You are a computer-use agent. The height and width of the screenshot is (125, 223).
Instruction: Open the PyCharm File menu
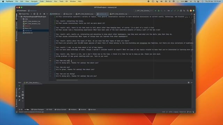17,1
